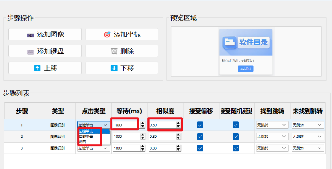Choose 右键单击 from the open list
The image size is (332, 169).
(x=94, y=137)
